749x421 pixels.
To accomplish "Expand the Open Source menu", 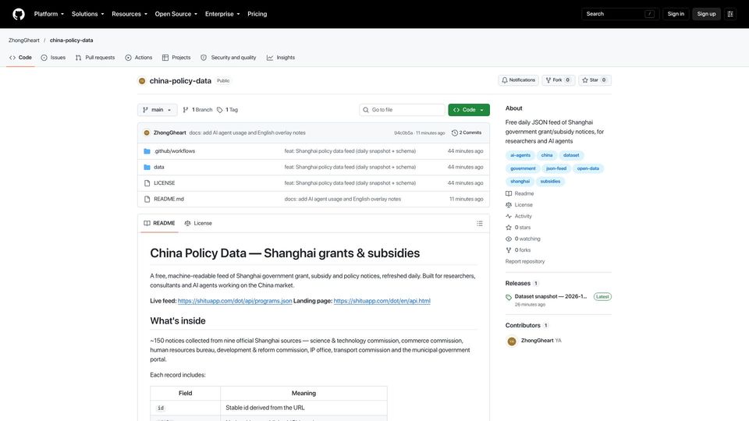I will point(176,14).
